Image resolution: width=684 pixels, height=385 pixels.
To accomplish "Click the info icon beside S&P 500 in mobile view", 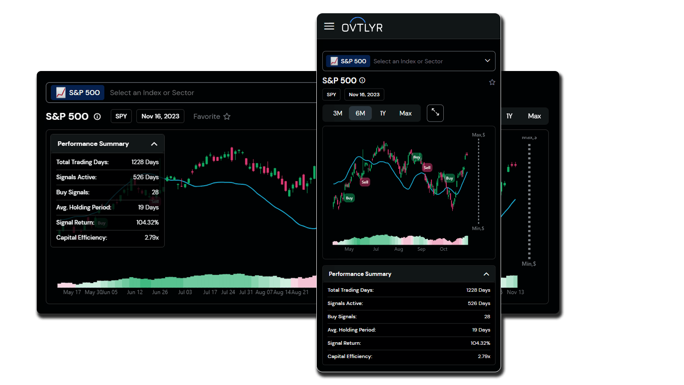I will (362, 80).
